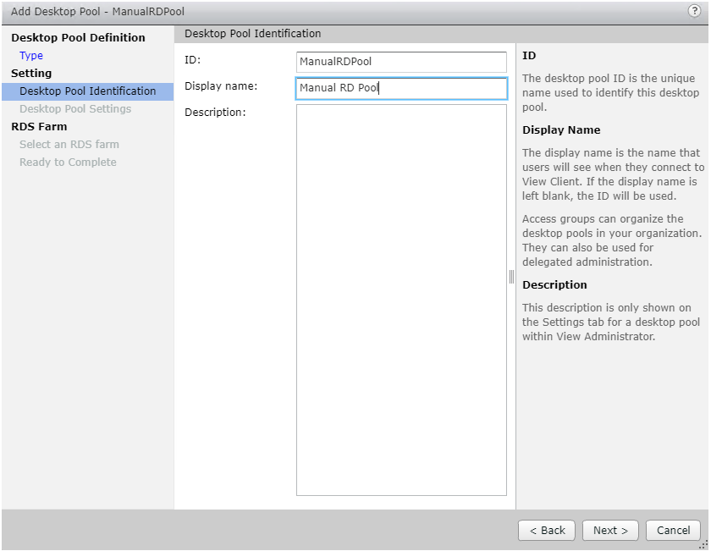Screen dimensions: 711x551
Task: Click the Description help heading
Action: (554, 284)
